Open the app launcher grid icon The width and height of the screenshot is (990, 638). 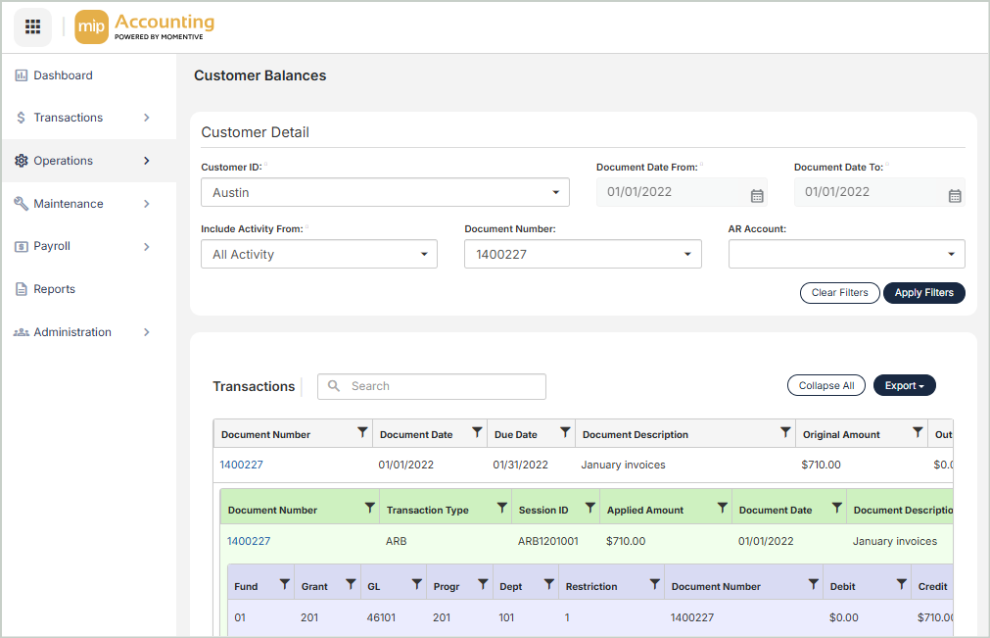[x=32, y=27]
